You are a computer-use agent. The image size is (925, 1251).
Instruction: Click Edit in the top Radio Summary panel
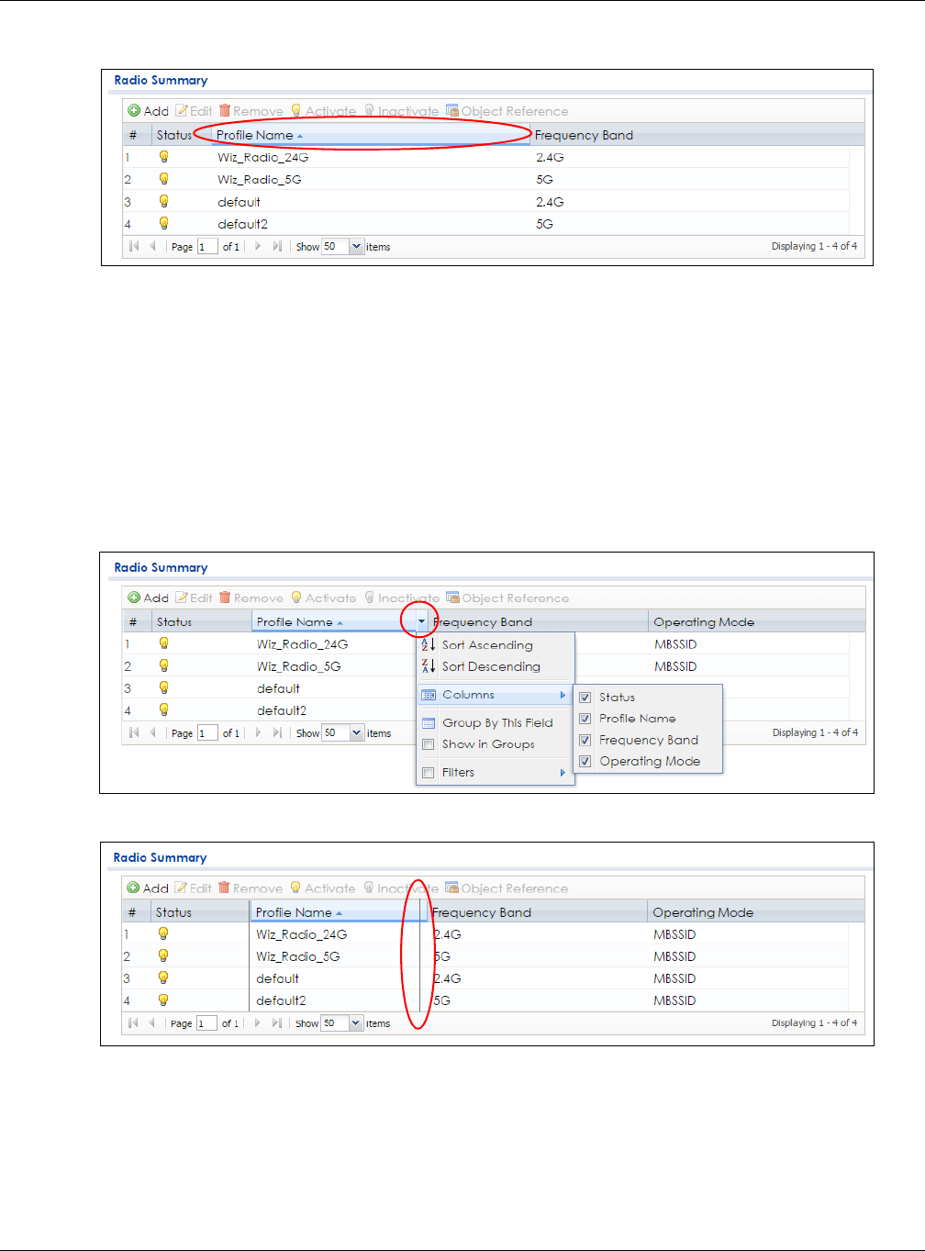click(194, 111)
